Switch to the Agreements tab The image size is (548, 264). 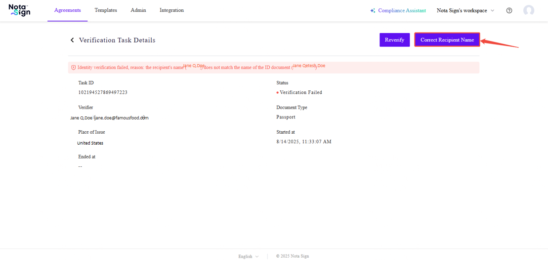pos(67,10)
